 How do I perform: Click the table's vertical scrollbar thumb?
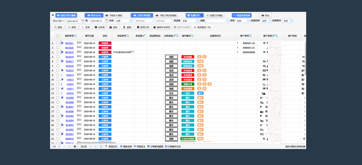pyautogui.click(x=305, y=58)
